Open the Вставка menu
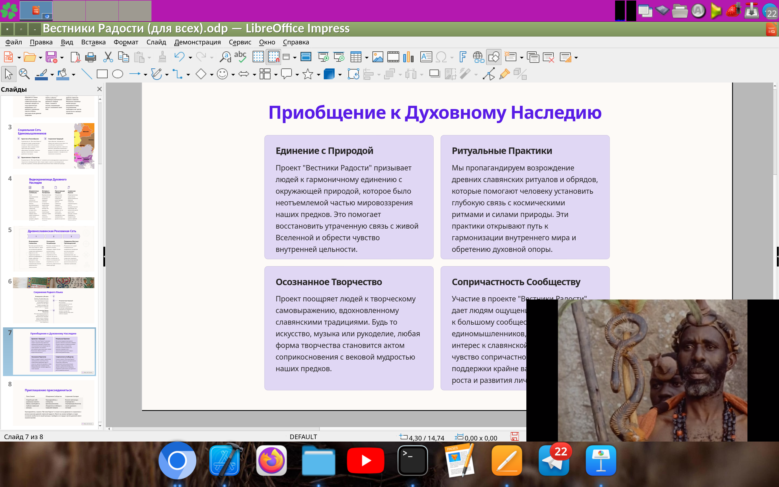The height and width of the screenshot is (487, 779). [x=93, y=42]
